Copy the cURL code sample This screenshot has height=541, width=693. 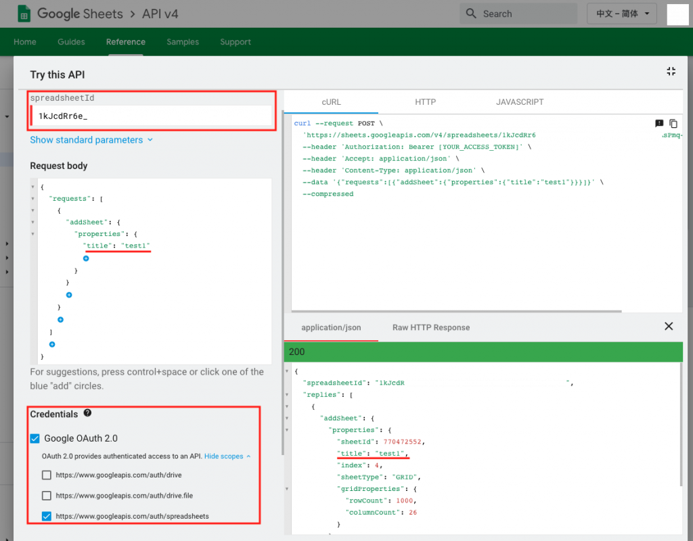click(673, 124)
